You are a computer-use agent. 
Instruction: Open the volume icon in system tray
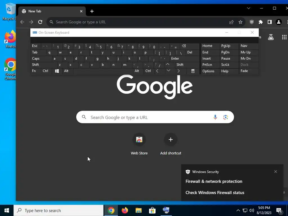coord(252,210)
